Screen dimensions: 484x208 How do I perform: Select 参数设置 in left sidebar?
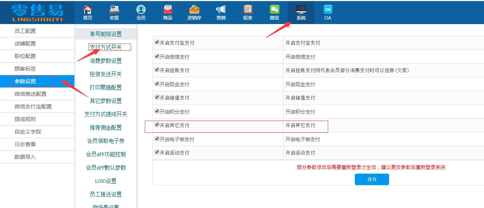click(37, 81)
